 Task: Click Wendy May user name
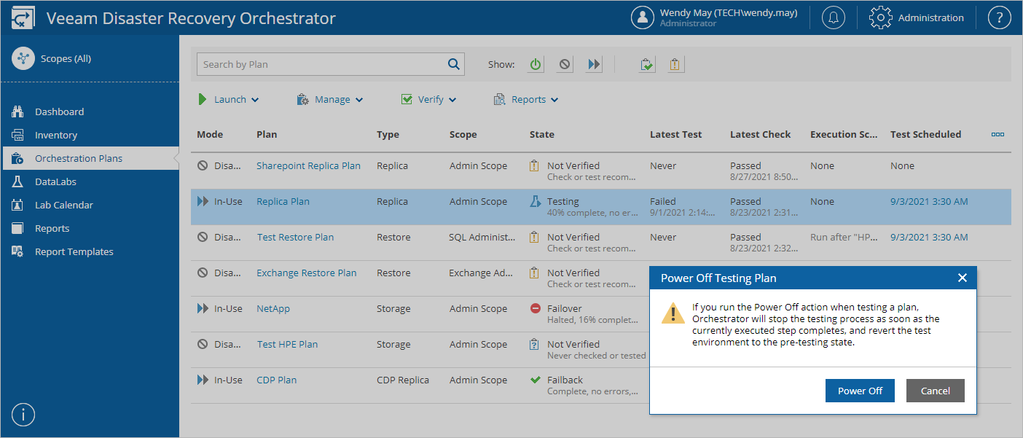coord(729,12)
